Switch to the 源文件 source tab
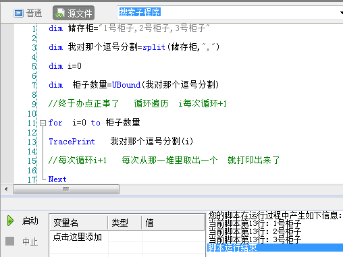Image resolution: width=343 pixels, height=257 pixels. [x=74, y=13]
